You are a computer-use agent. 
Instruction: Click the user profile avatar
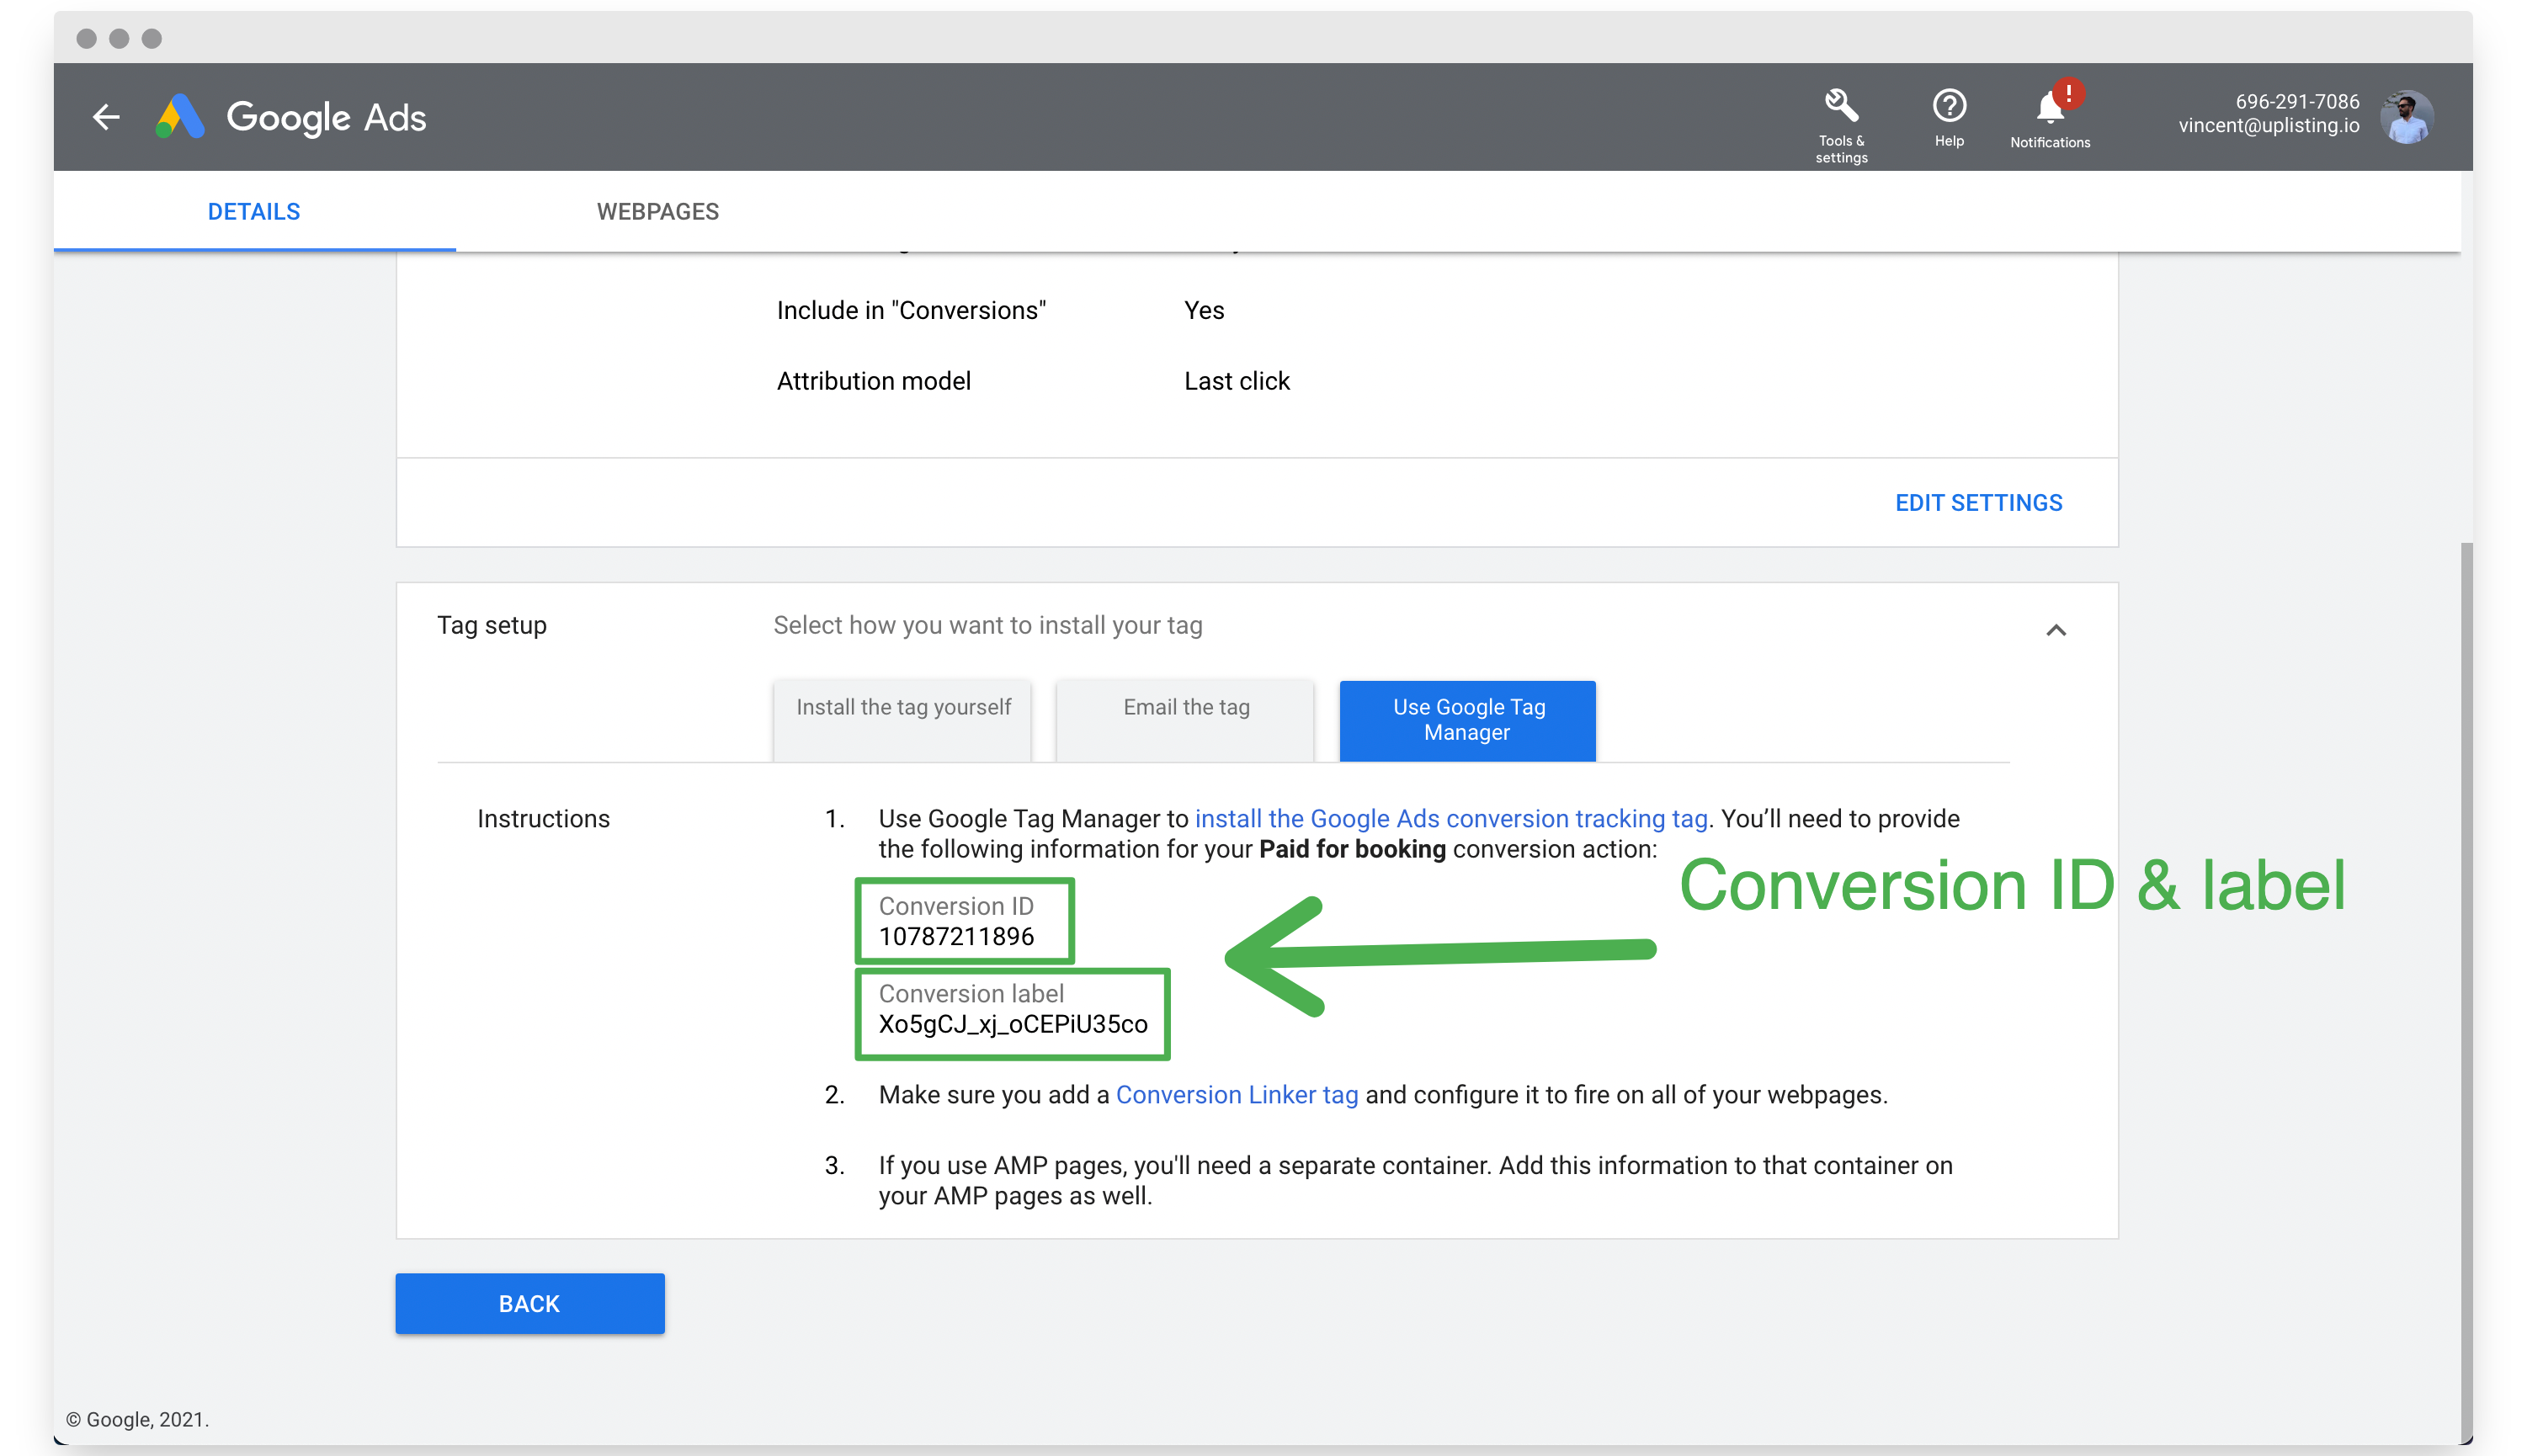2407,117
